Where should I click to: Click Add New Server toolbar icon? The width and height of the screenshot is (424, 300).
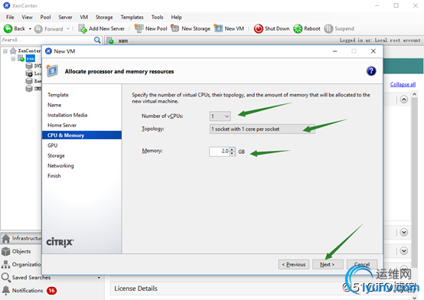click(x=82, y=28)
